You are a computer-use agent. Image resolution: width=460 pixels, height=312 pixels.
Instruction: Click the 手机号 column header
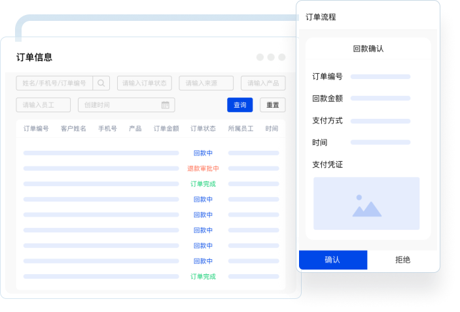107,129
